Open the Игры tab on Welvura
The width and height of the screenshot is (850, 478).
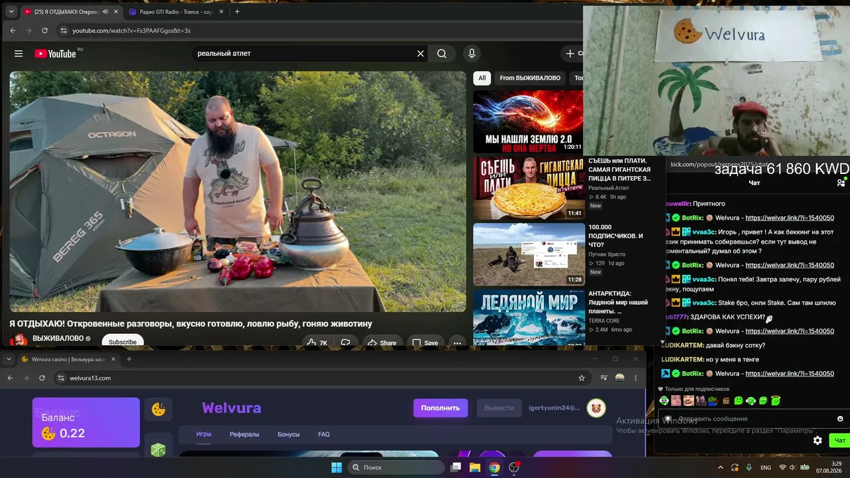(x=204, y=434)
